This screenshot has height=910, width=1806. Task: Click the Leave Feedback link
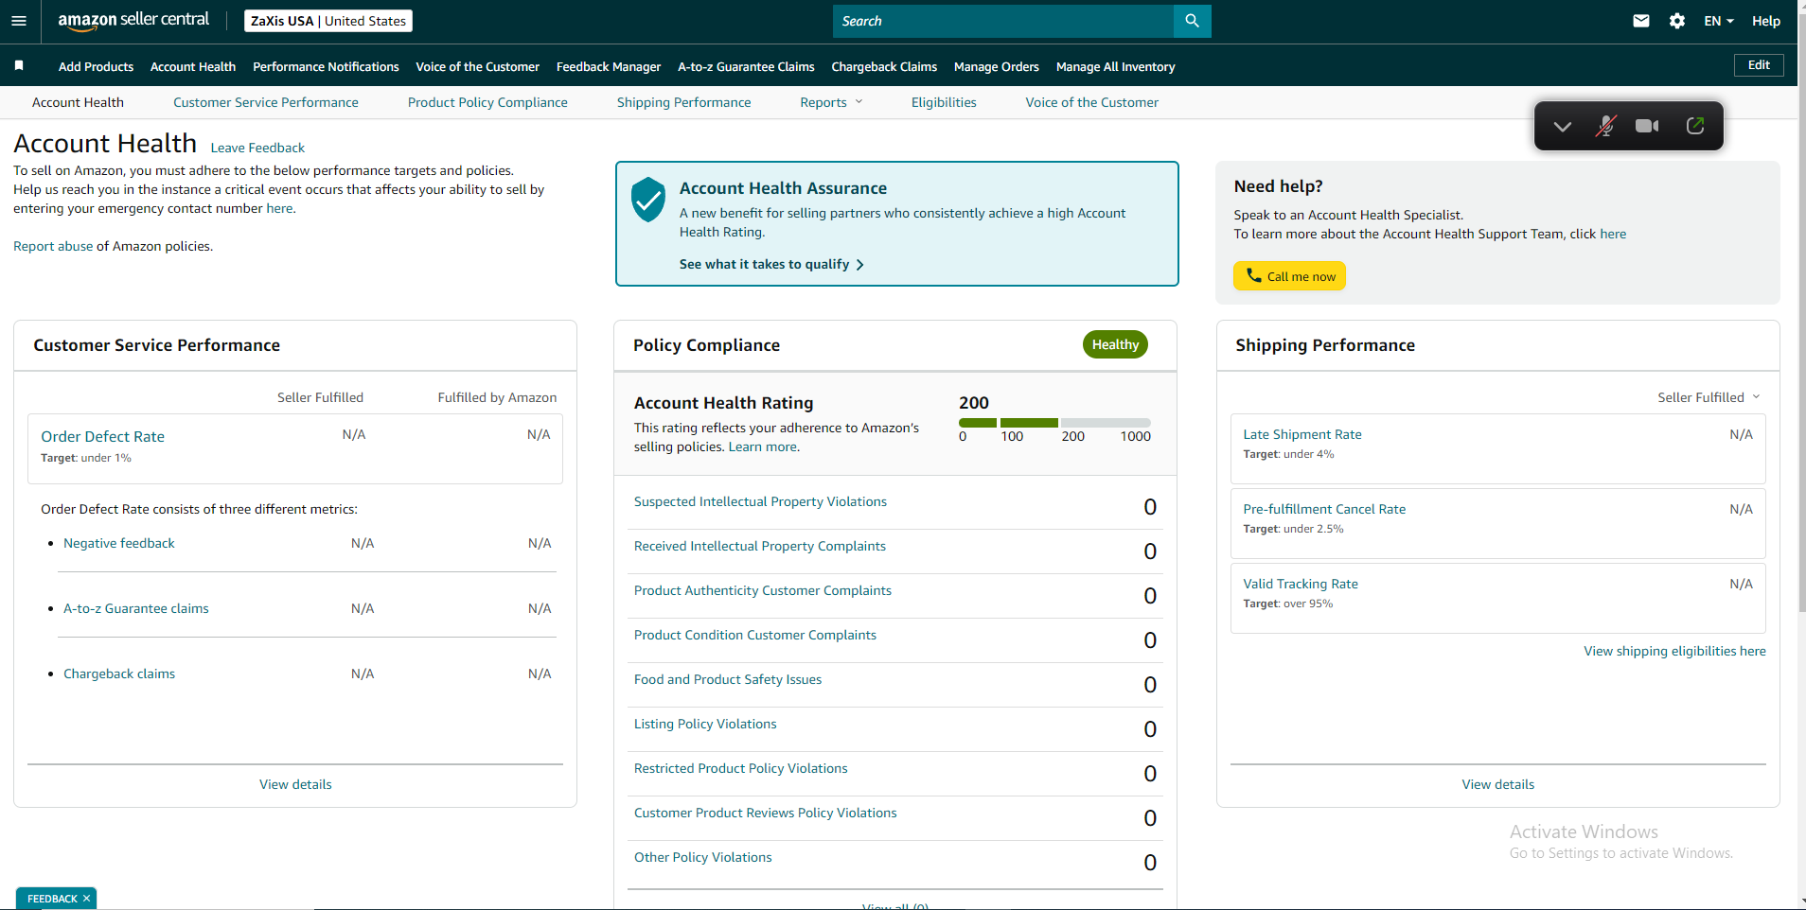pyautogui.click(x=257, y=148)
